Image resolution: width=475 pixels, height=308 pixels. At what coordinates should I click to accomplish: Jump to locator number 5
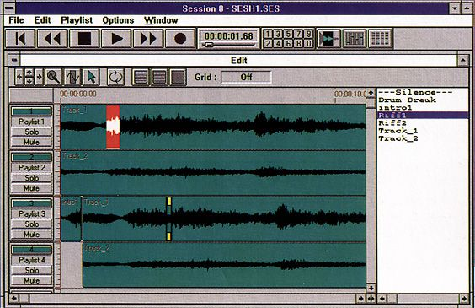tap(288, 34)
